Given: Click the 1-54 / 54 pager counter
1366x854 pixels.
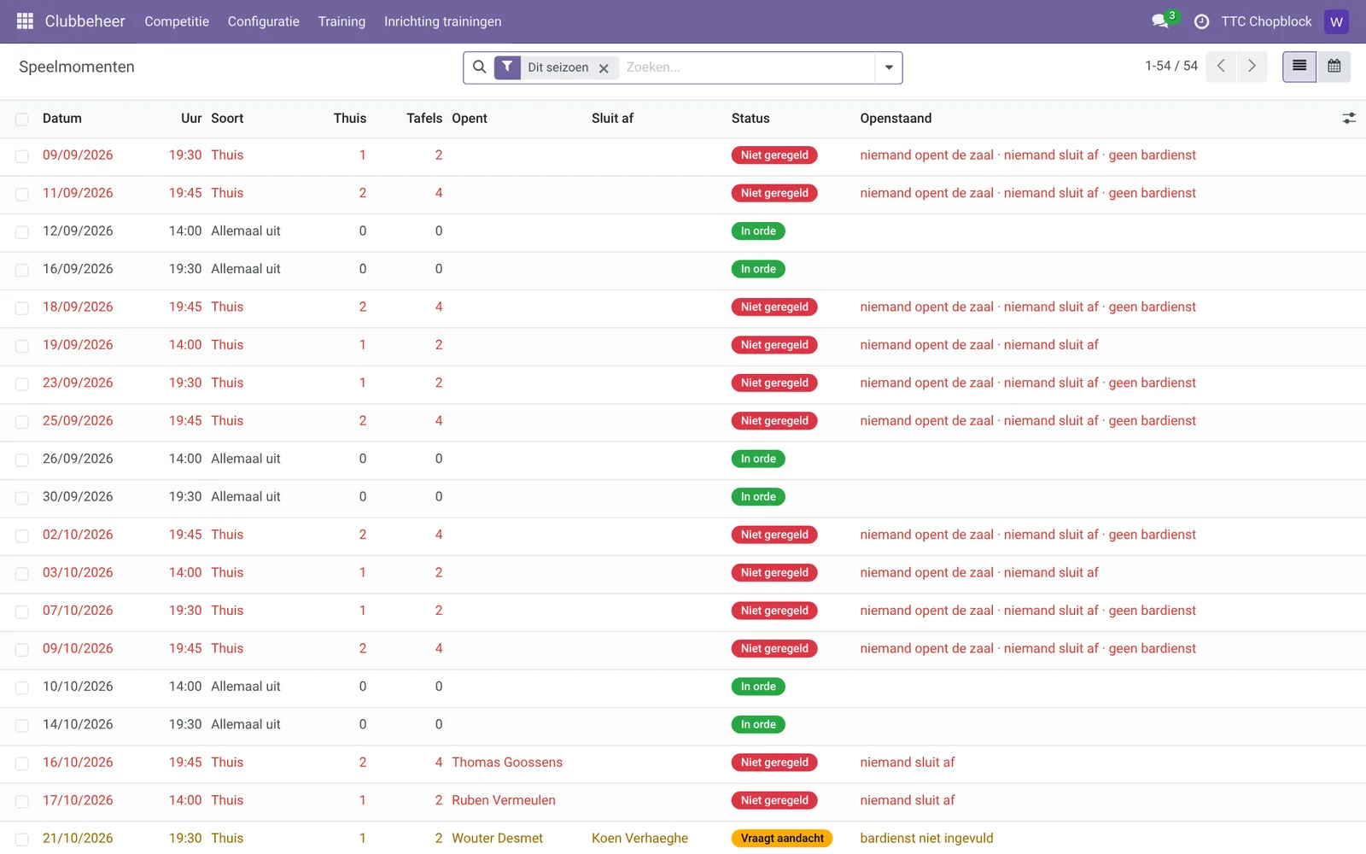Looking at the screenshot, I should point(1171,66).
